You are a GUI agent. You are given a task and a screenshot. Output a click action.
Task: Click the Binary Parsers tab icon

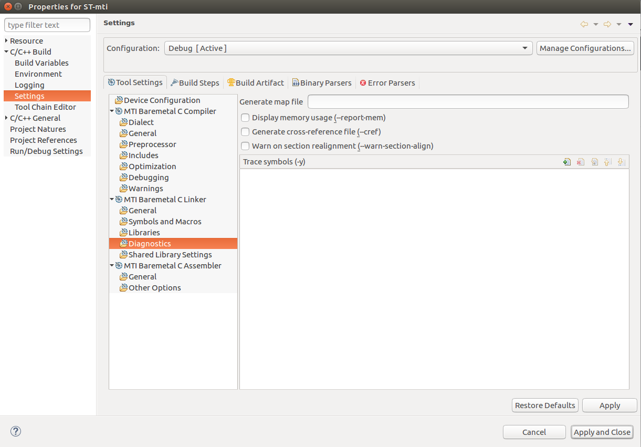[x=296, y=83]
